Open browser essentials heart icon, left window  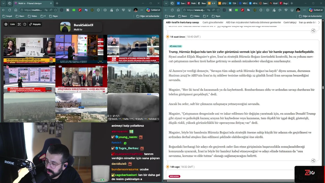click(x=123, y=10)
